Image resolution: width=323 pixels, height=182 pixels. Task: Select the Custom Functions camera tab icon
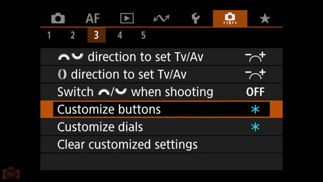pos(230,18)
